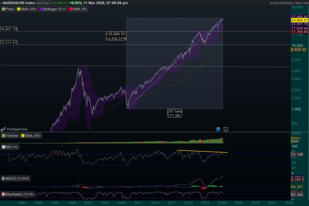Screen dimensions: 309x206
Task: Select the green Price indicator icon
Action: coord(4,9)
